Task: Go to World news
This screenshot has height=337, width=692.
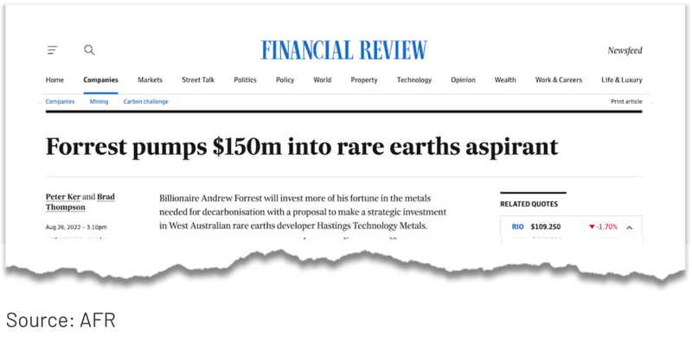Action: pyautogui.click(x=322, y=79)
